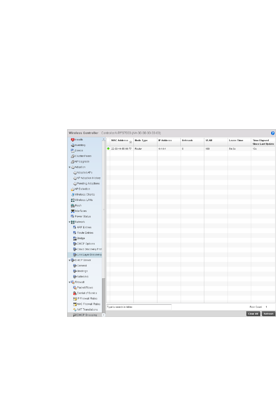This screenshot has height=397, width=276.
Task: Select MAC address cell 22-33-44-55-66-77
Action: 121,149
